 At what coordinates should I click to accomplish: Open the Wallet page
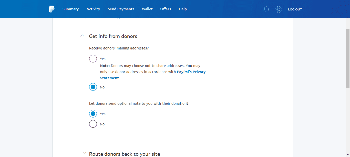147,9
